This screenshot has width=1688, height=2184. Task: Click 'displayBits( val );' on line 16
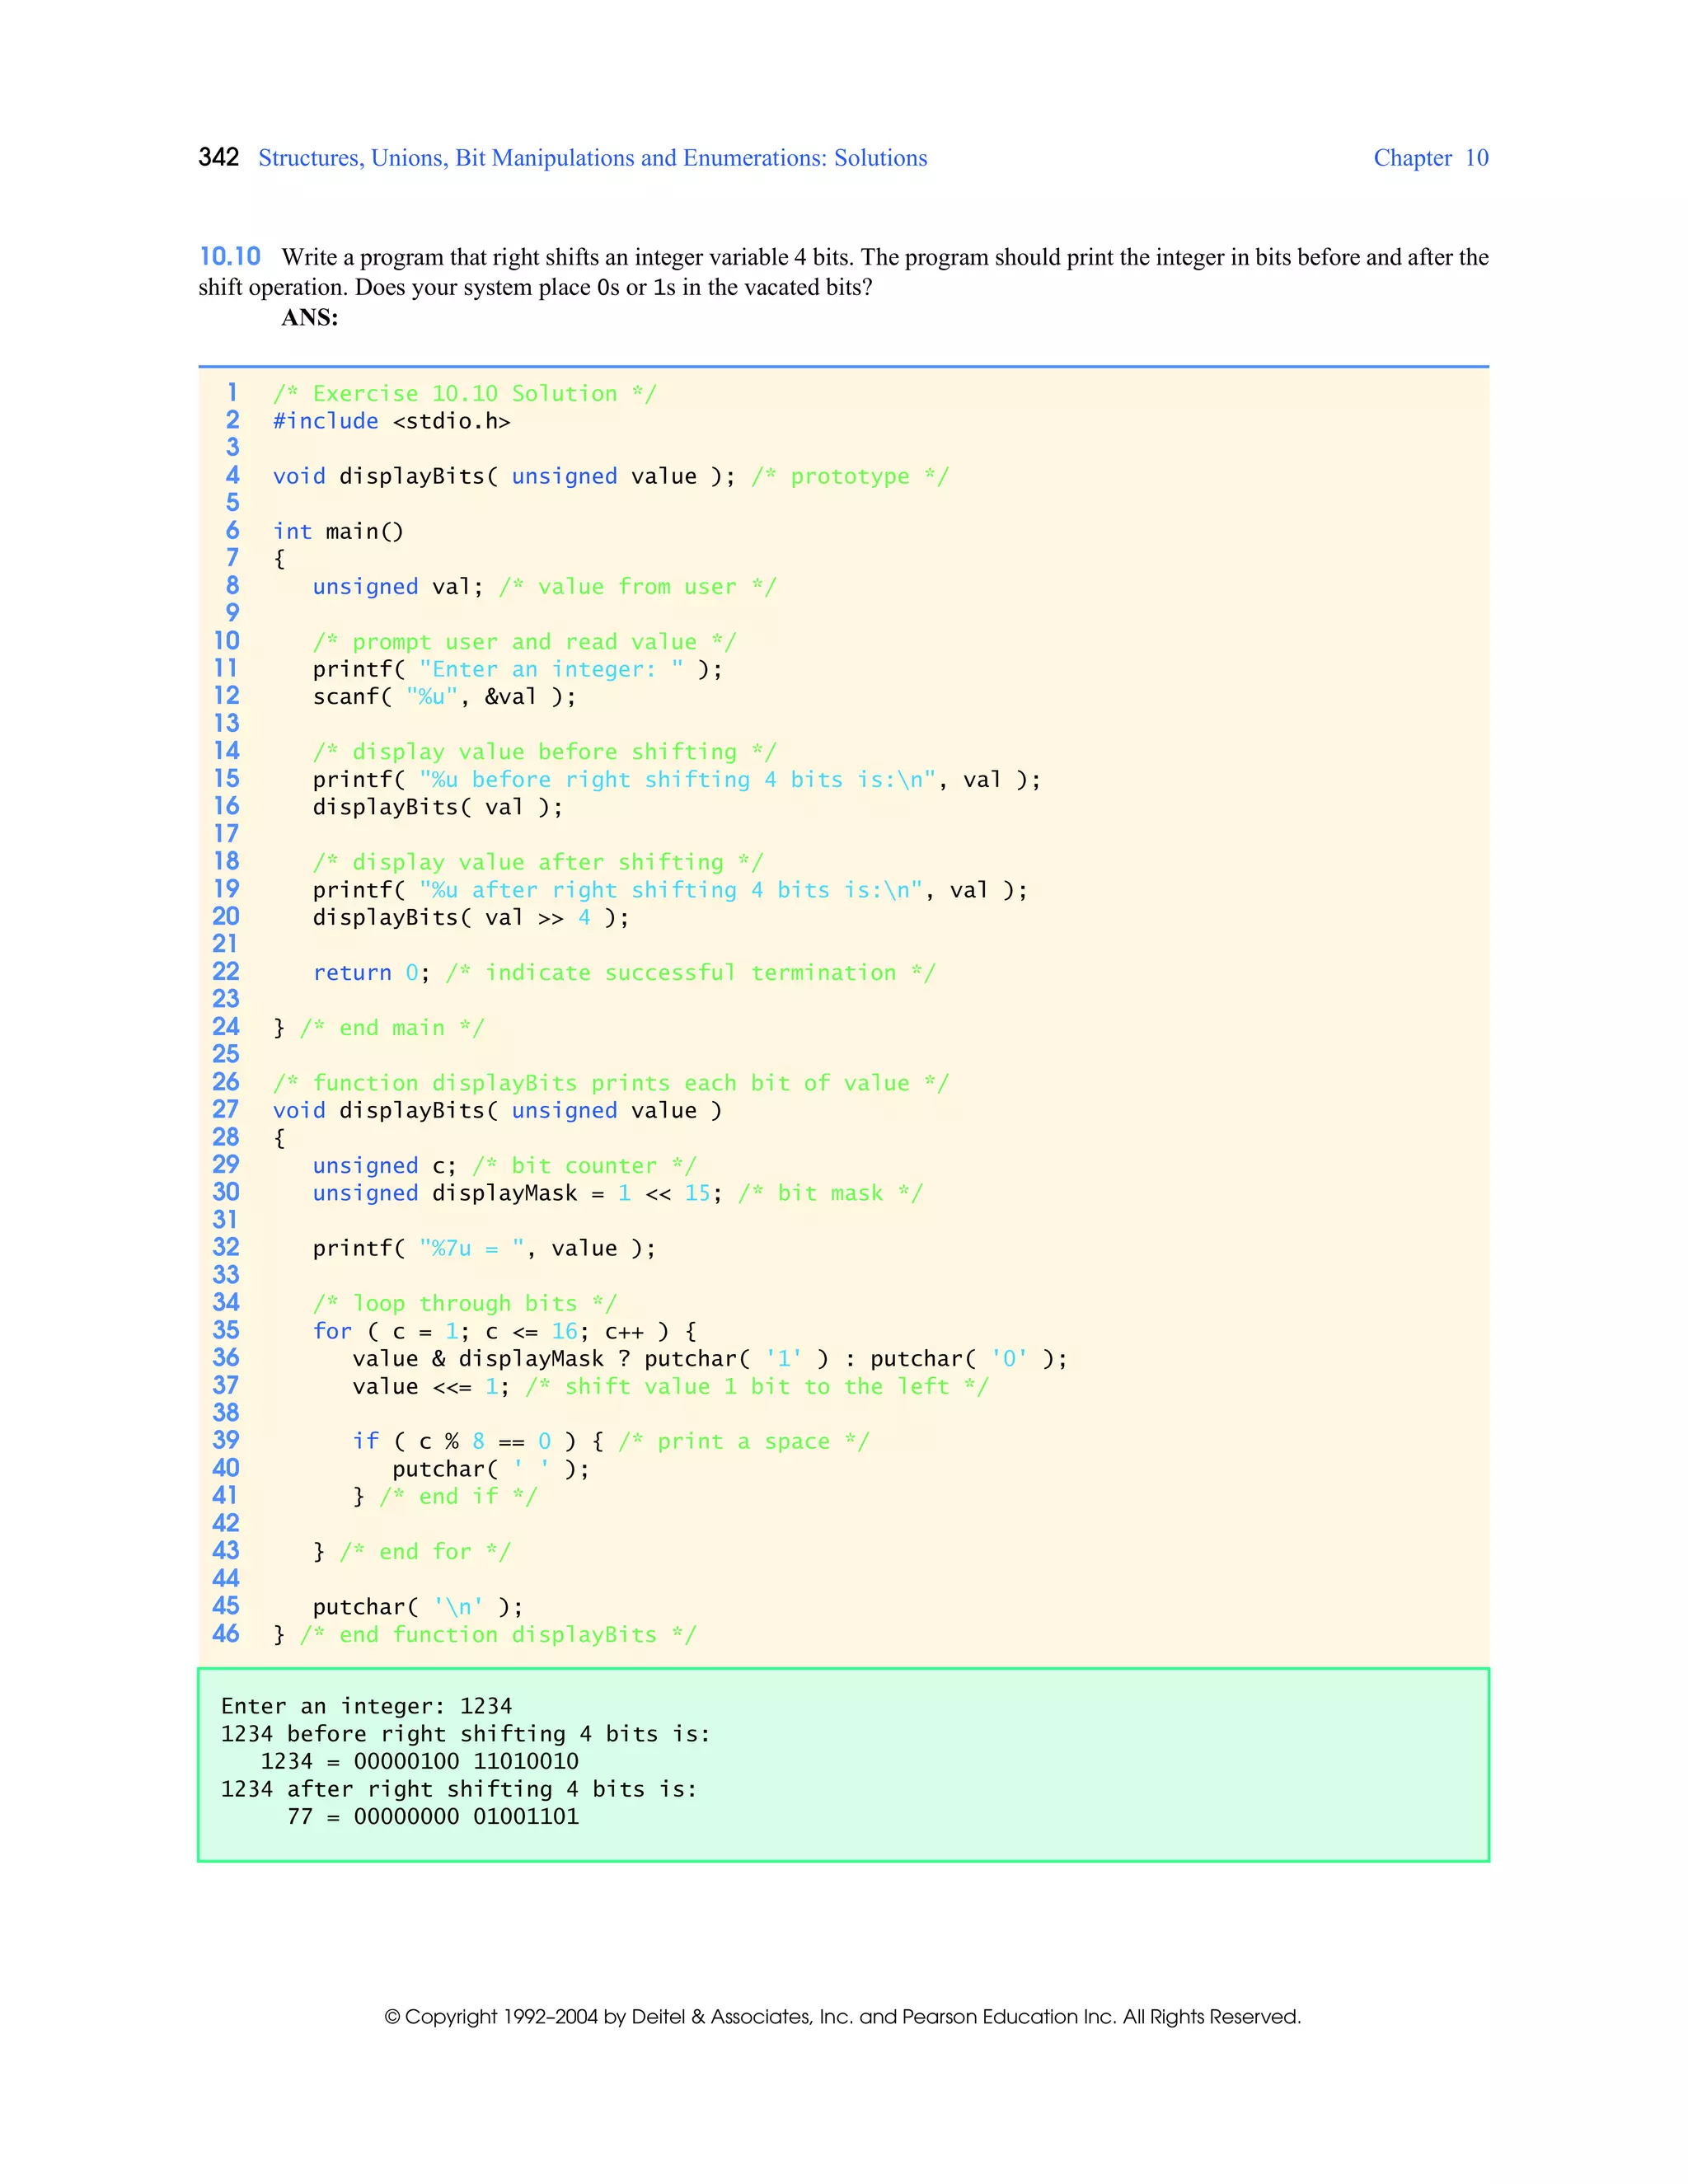click(438, 807)
